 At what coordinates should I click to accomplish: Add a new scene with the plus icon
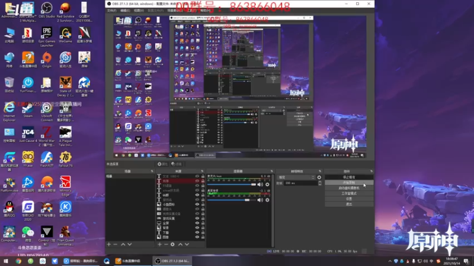coord(109,244)
